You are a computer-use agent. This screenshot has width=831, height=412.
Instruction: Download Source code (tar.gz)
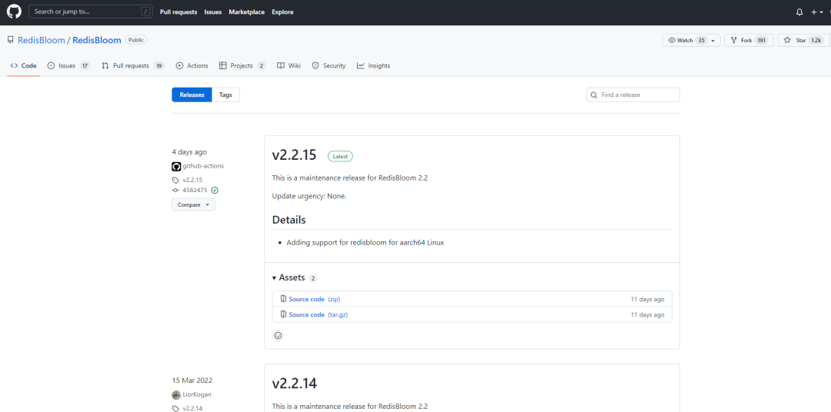click(x=318, y=314)
